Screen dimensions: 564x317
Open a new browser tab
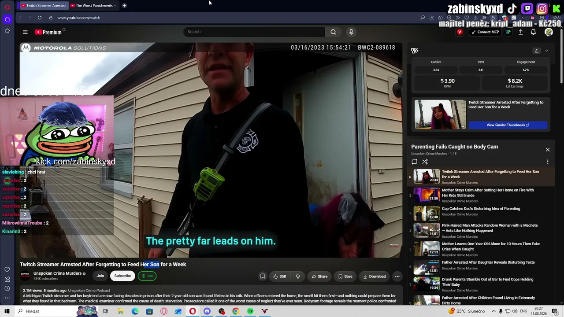coord(124,6)
